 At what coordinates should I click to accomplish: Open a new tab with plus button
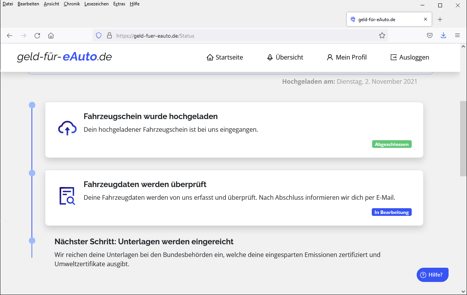coord(440,20)
